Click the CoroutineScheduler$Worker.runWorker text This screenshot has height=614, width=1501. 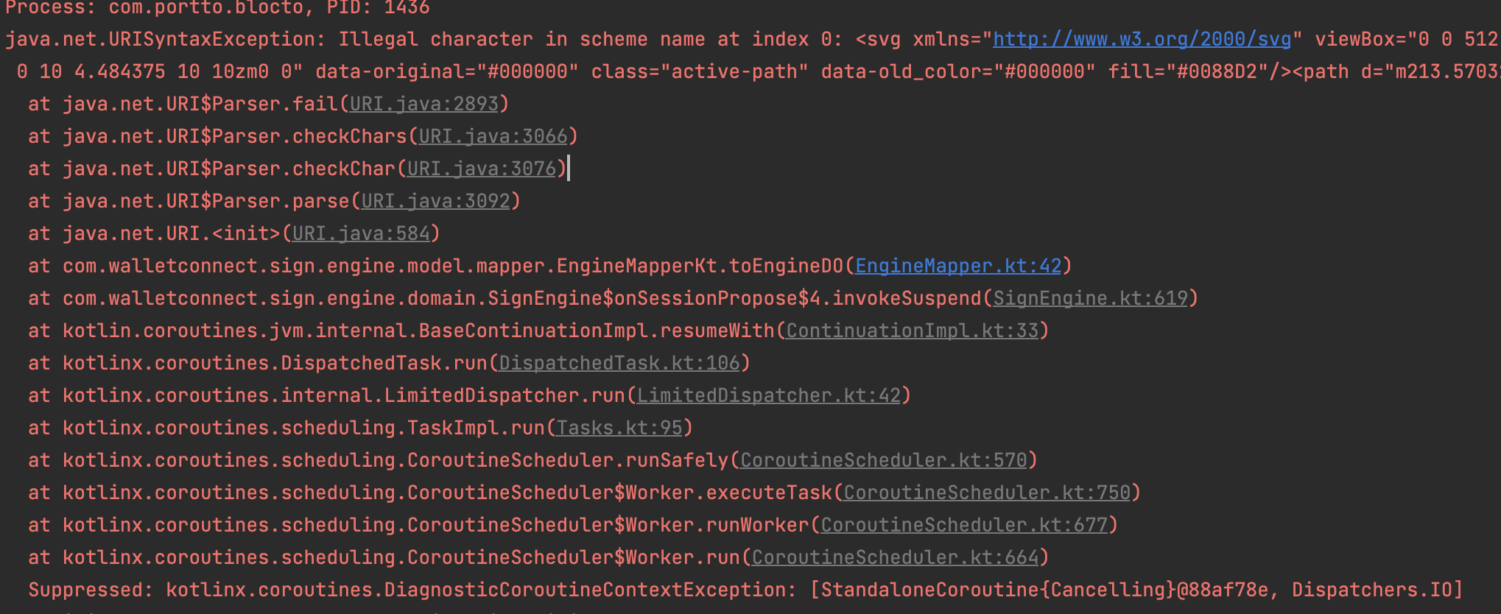tap(608, 525)
